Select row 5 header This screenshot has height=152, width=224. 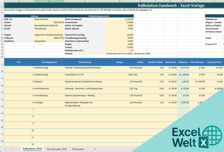(x=2, y=19)
